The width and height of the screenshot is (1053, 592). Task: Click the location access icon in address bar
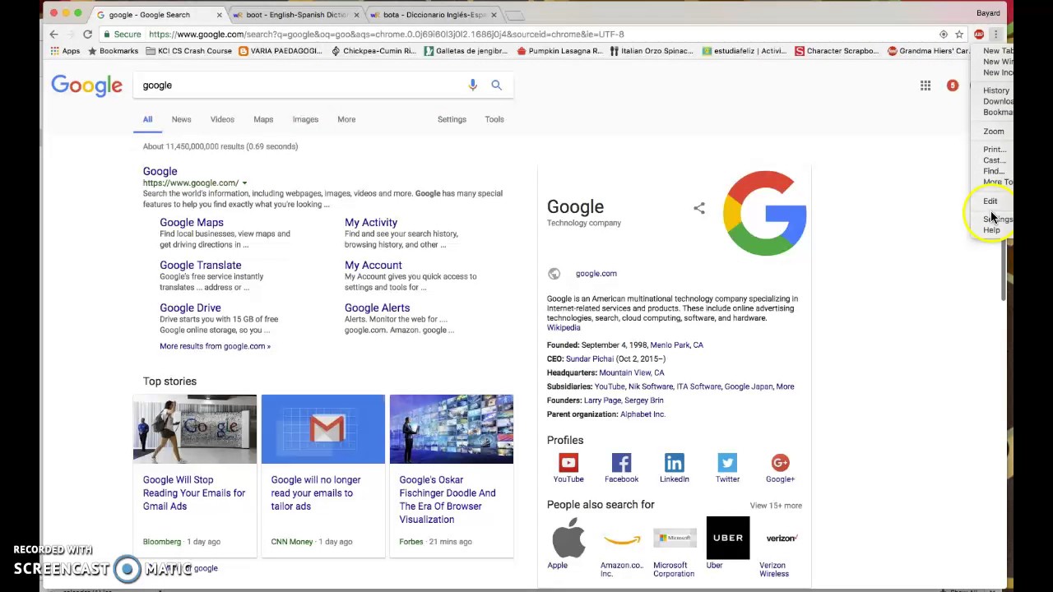pyautogui.click(x=944, y=35)
